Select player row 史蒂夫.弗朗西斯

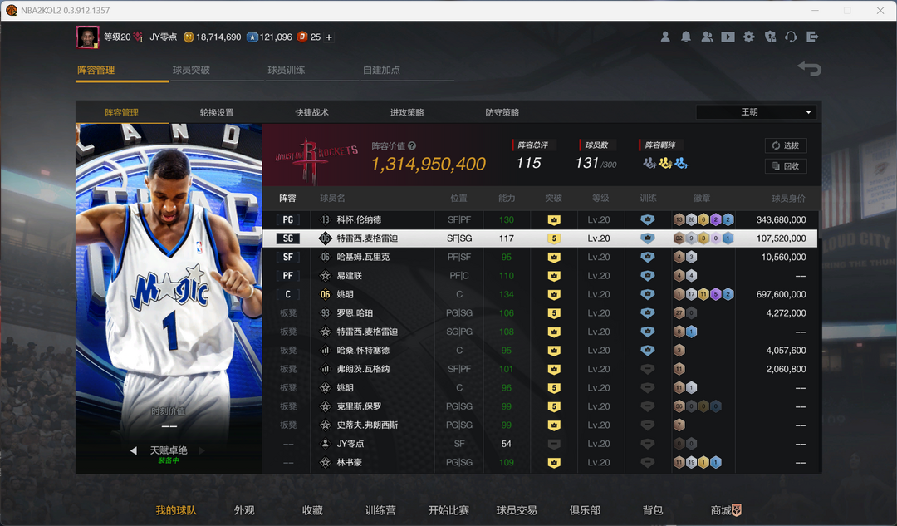[540, 425]
